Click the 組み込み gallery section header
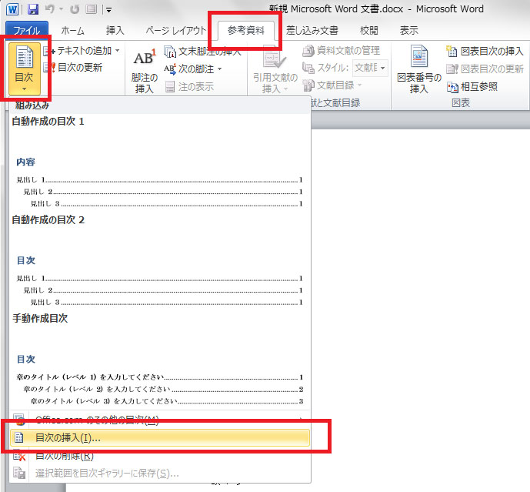Image resolution: width=530 pixels, height=492 pixels. pyautogui.click(x=158, y=105)
